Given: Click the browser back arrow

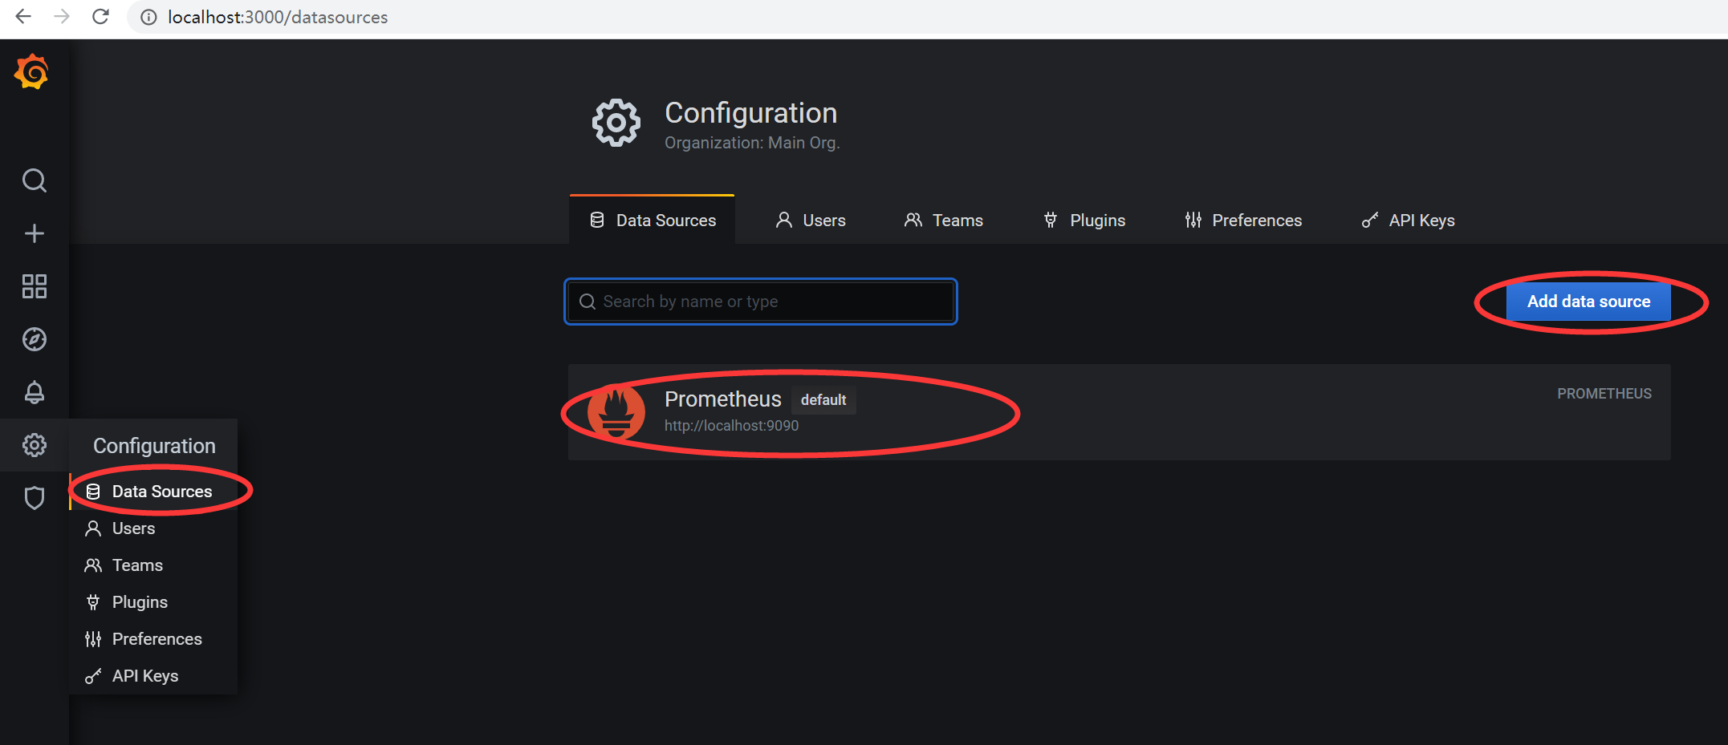Looking at the screenshot, I should point(23,17).
